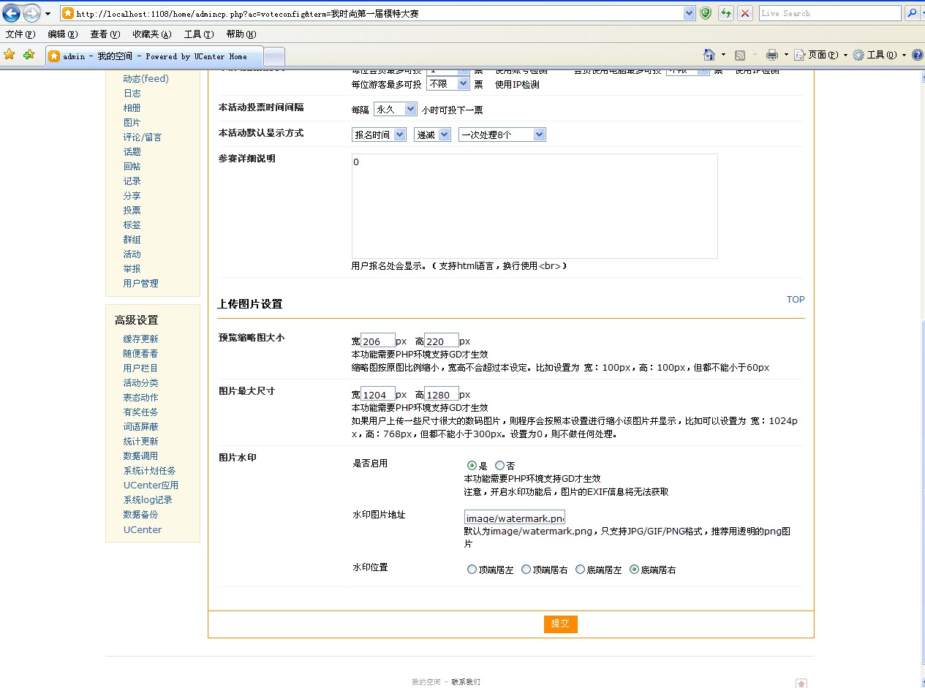This screenshot has width=925, height=688.
Task: Choose watermark position 顶端居右
Action: (x=526, y=570)
